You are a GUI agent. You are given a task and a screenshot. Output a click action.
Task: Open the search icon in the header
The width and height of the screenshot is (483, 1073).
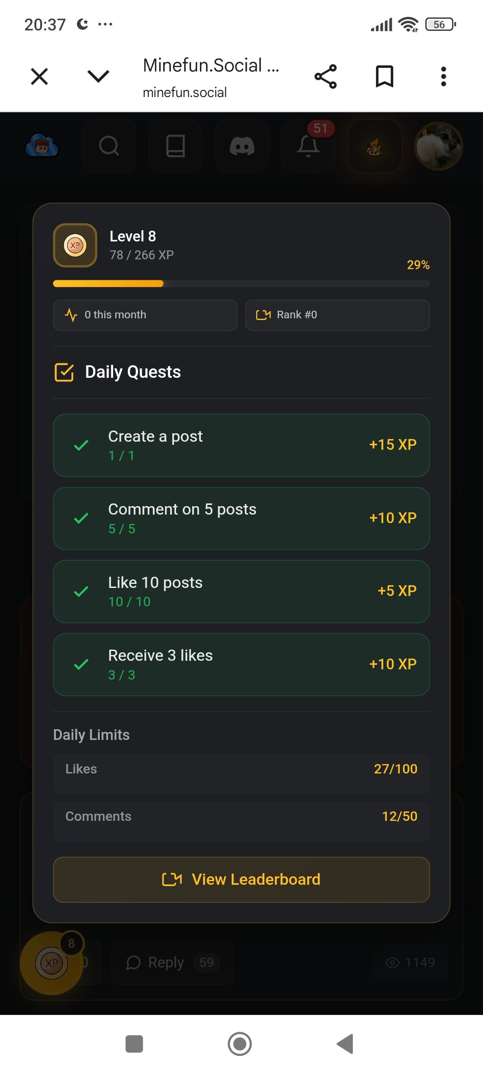(x=109, y=146)
